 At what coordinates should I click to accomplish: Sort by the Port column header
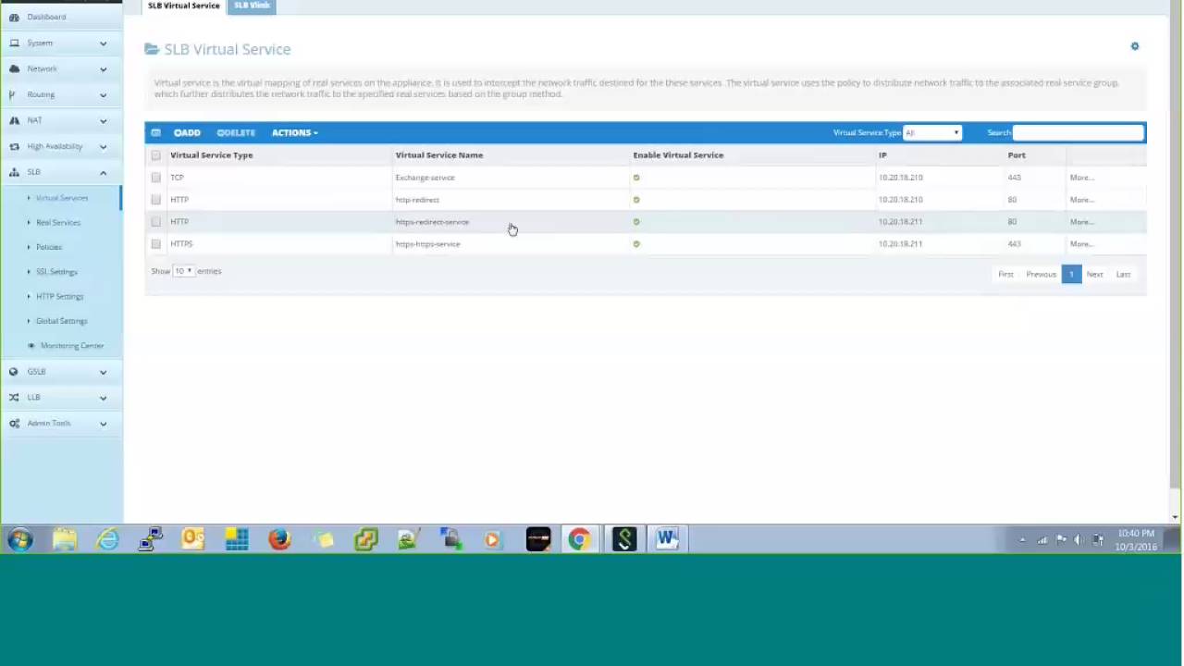pos(1017,155)
